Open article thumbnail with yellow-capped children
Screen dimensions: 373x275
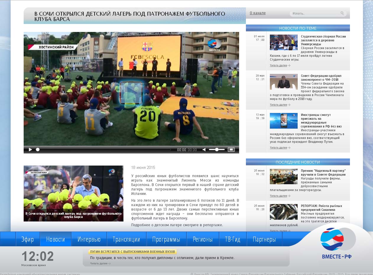click(73, 193)
